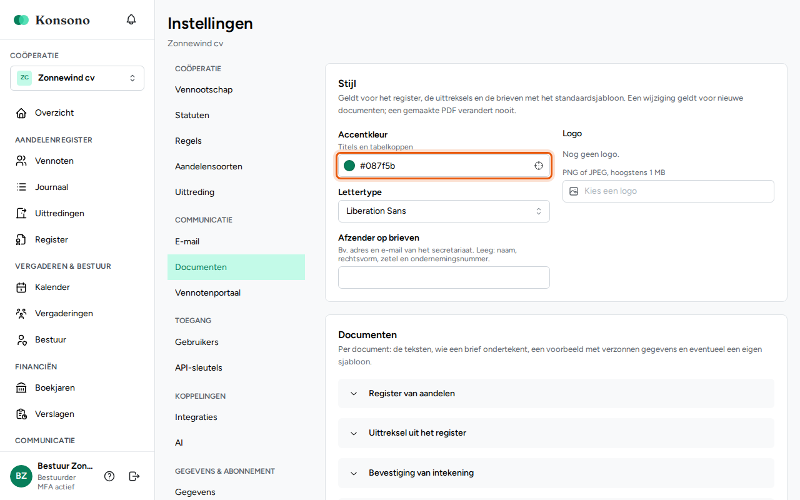
Task: Expand Uittreksel uit het register section
Action: coord(556,433)
